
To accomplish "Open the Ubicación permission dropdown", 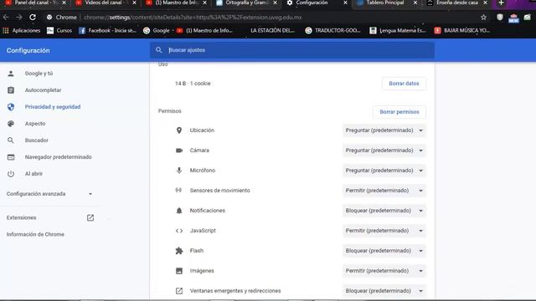I will pos(384,130).
